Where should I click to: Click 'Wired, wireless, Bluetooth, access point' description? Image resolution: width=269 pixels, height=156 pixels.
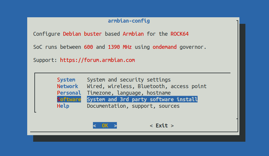pos(147,86)
